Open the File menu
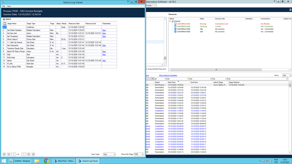The image size is (292, 164). 4,6
